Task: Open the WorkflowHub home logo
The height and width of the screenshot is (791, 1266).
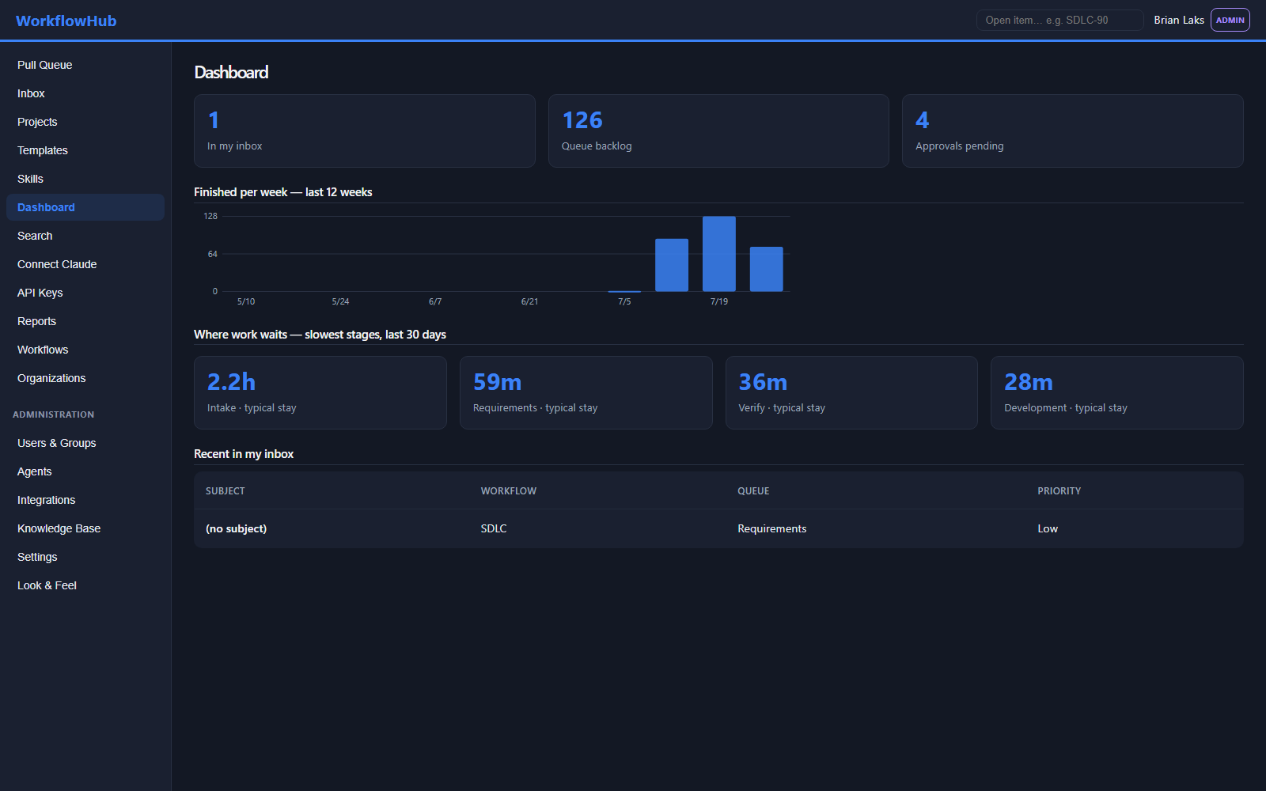Action: pyautogui.click(x=66, y=21)
